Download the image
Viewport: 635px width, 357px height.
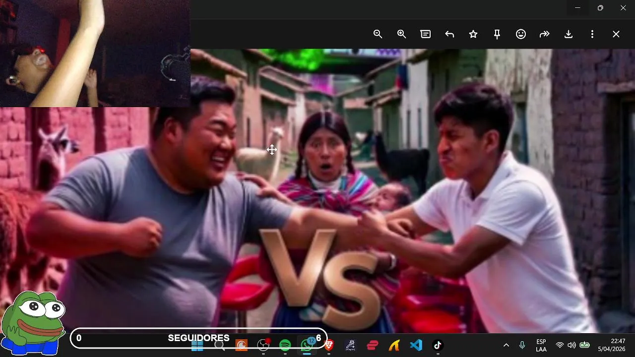tap(569, 34)
